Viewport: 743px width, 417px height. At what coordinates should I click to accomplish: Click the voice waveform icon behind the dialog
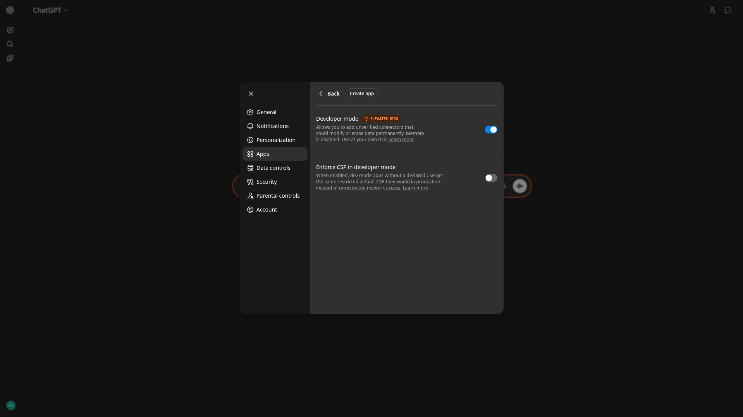520,186
